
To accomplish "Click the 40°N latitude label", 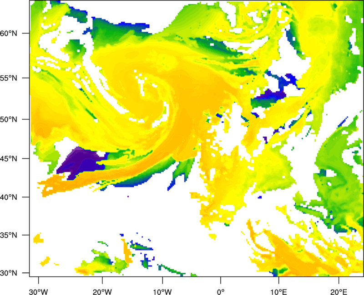I will pyautogui.click(x=9, y=197).
